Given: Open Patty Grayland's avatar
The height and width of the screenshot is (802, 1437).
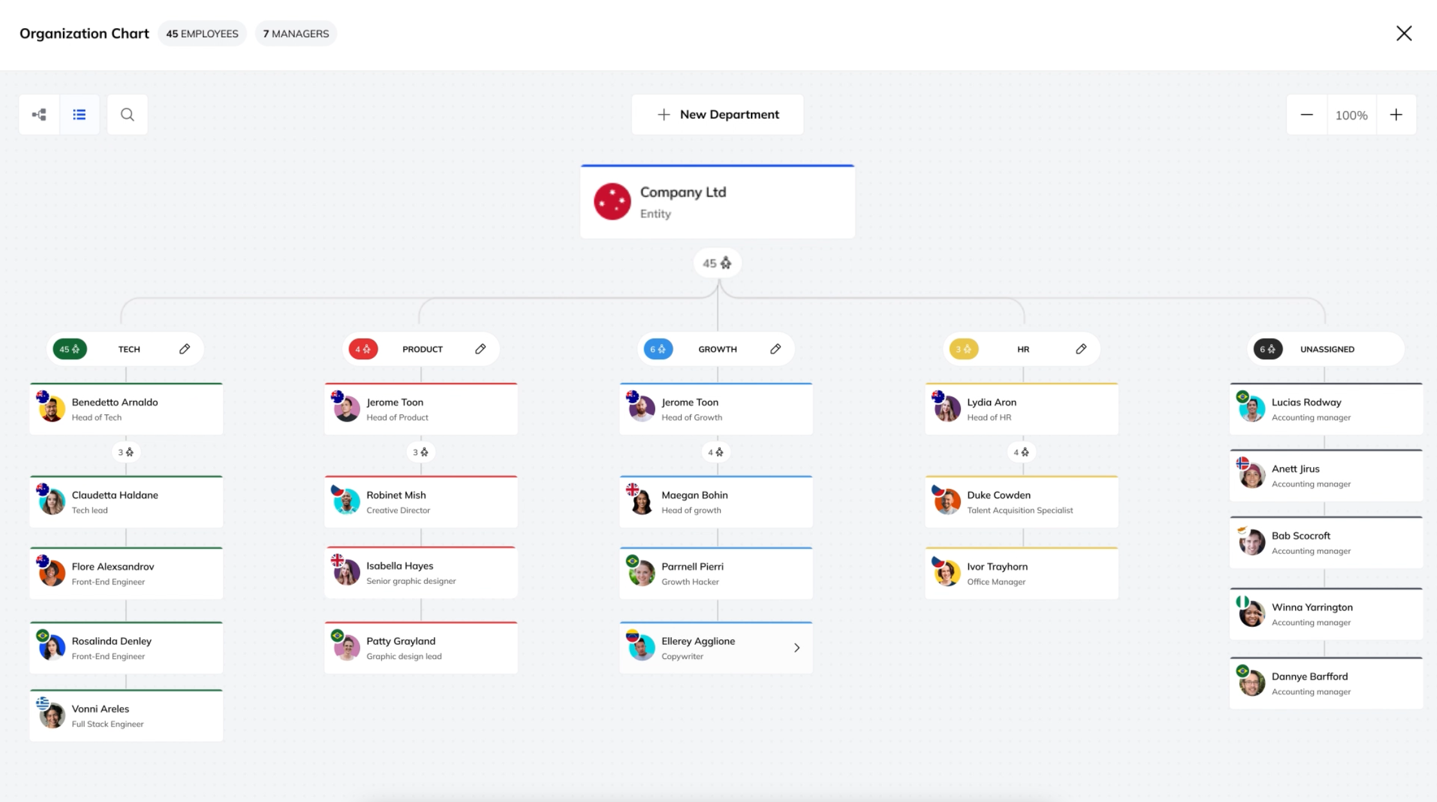Looking at the screenshot, I should pyautogui.click(x=347, y=648).
